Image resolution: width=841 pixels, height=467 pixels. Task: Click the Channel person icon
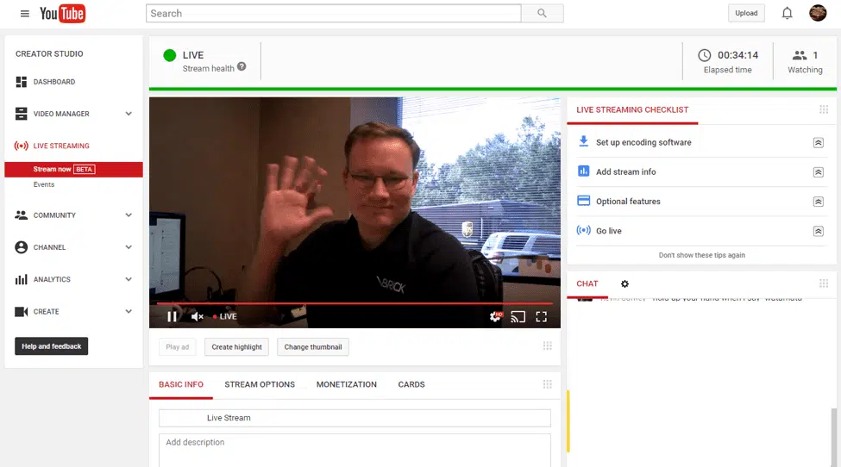tap(22, 247)
